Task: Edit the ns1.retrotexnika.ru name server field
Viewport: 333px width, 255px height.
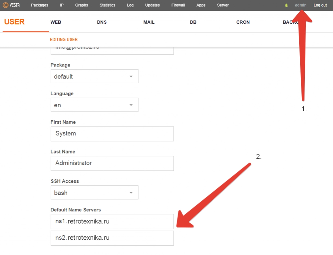Action: pos(112,221)
